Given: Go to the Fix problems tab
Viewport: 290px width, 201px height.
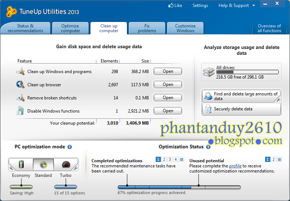Looking at the screenshot, I should (x=147, y=28).
